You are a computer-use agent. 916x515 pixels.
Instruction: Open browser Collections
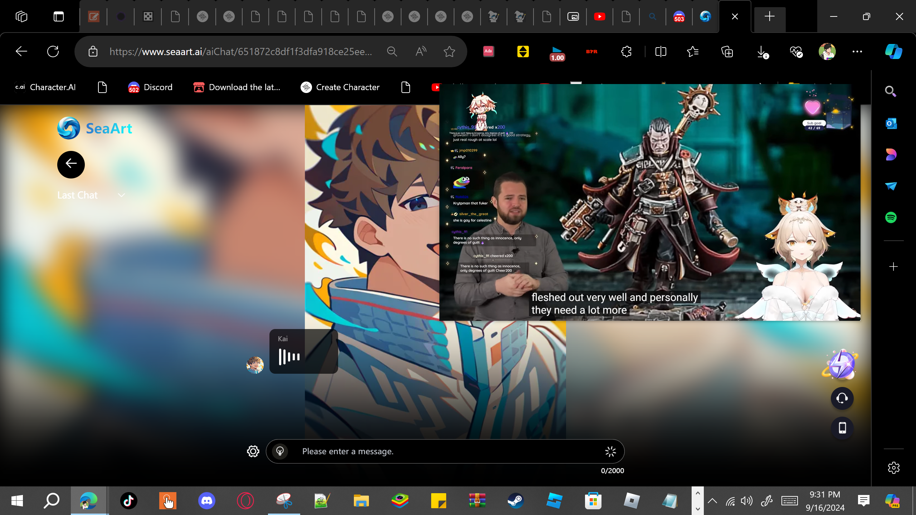pos(727,51)
